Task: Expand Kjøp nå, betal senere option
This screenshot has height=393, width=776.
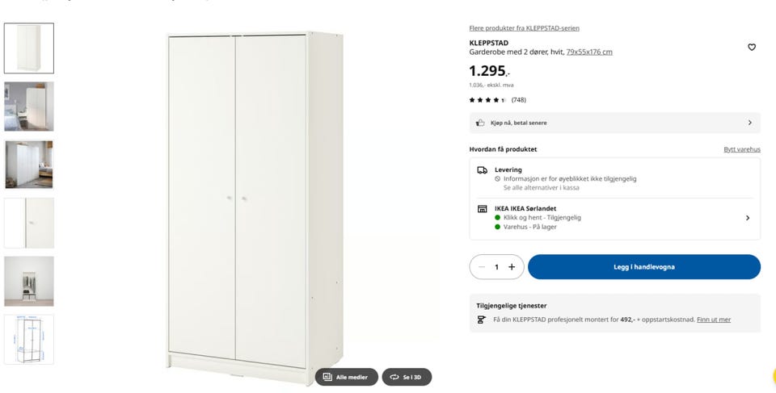Action: (x=614, y=123)
